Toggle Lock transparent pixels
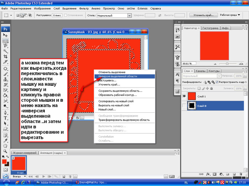The image size is (249, 186). point(199,89)
